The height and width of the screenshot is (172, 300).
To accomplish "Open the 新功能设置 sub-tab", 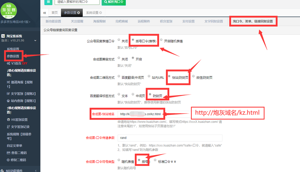I will click(x=53, y=21).
